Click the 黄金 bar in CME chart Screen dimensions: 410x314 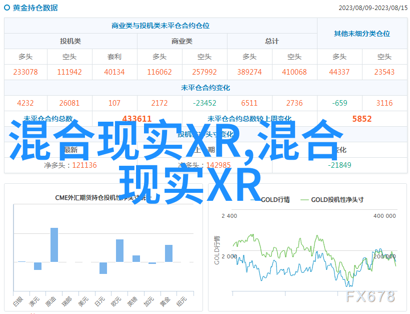click(x=168, y=253)
